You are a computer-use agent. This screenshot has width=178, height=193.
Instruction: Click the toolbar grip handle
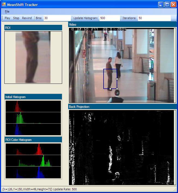[x=2, y=18]
